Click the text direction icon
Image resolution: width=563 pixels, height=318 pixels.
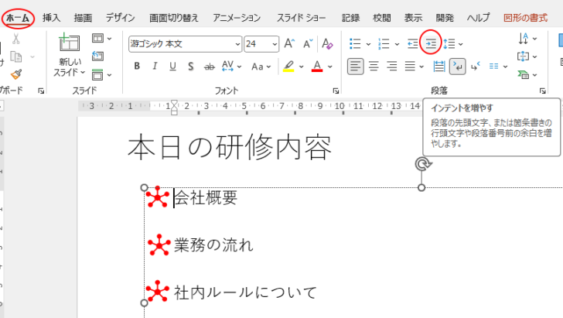tap(524, 38)
